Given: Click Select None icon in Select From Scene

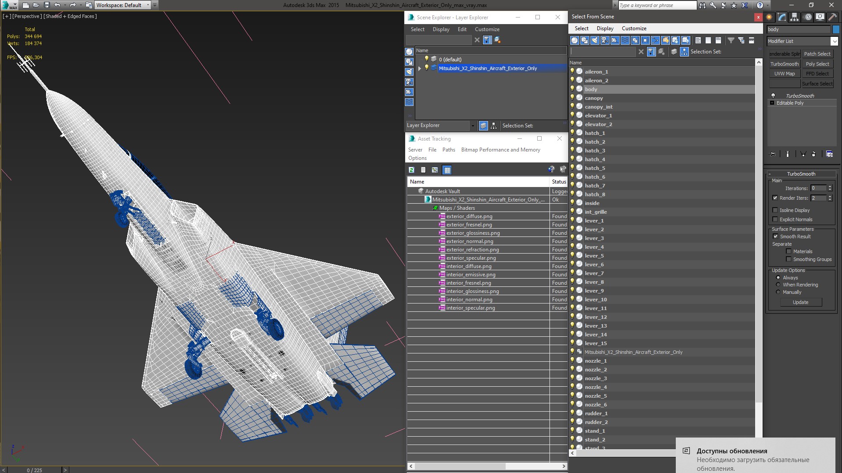Looking at the screenshot, I should coord(708,40).
